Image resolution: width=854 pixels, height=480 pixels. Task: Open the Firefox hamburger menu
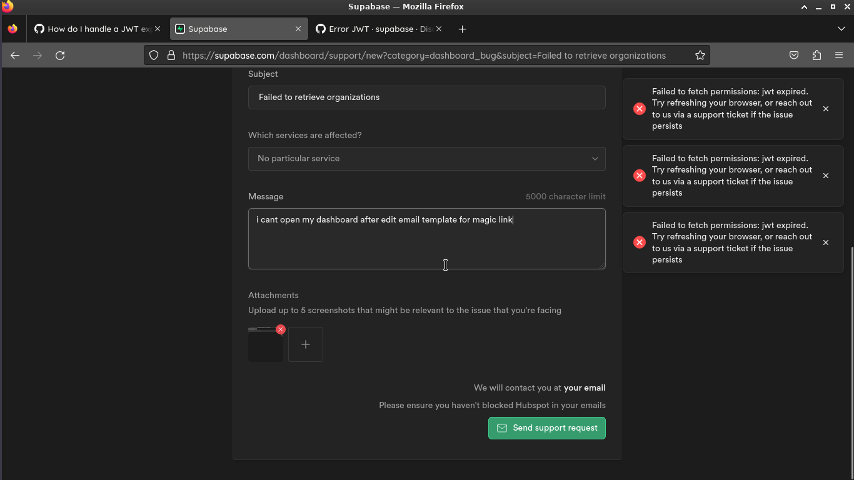coord(840,55)
